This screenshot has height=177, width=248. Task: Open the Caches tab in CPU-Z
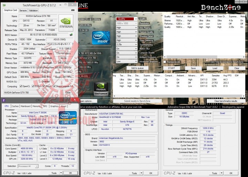[15, 106]
